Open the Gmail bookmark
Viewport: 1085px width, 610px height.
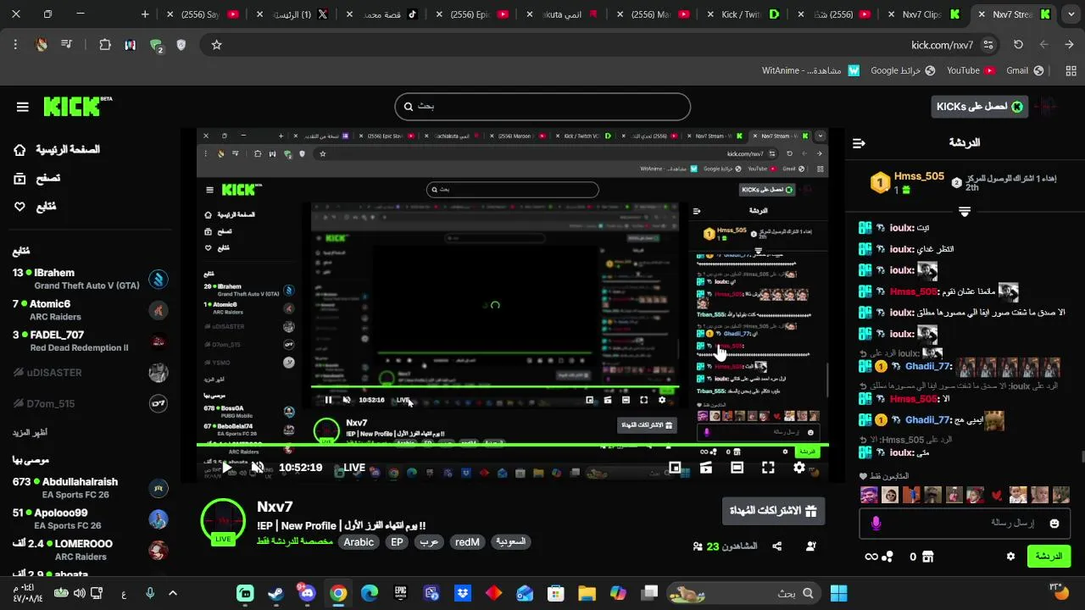click(1024, 70)
